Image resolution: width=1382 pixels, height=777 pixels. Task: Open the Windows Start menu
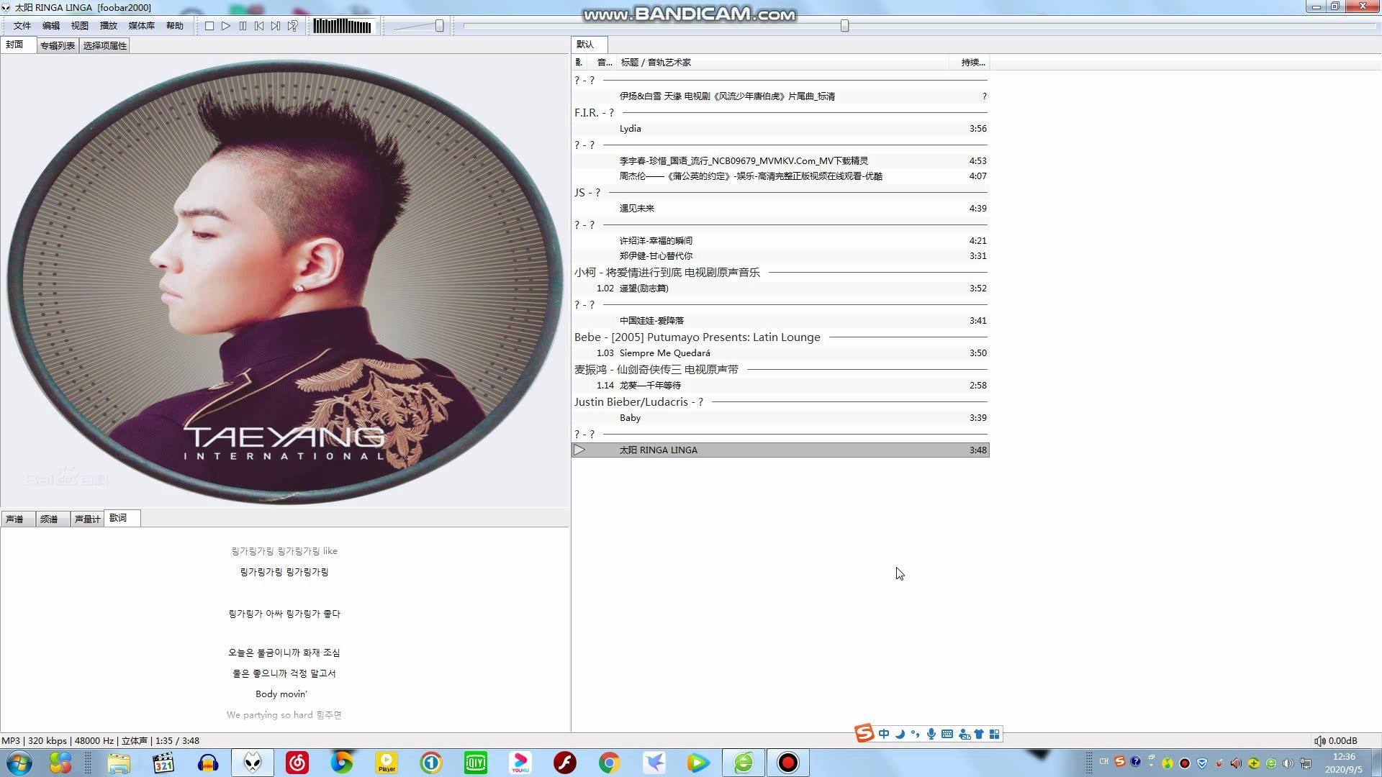tap(19, 763)
